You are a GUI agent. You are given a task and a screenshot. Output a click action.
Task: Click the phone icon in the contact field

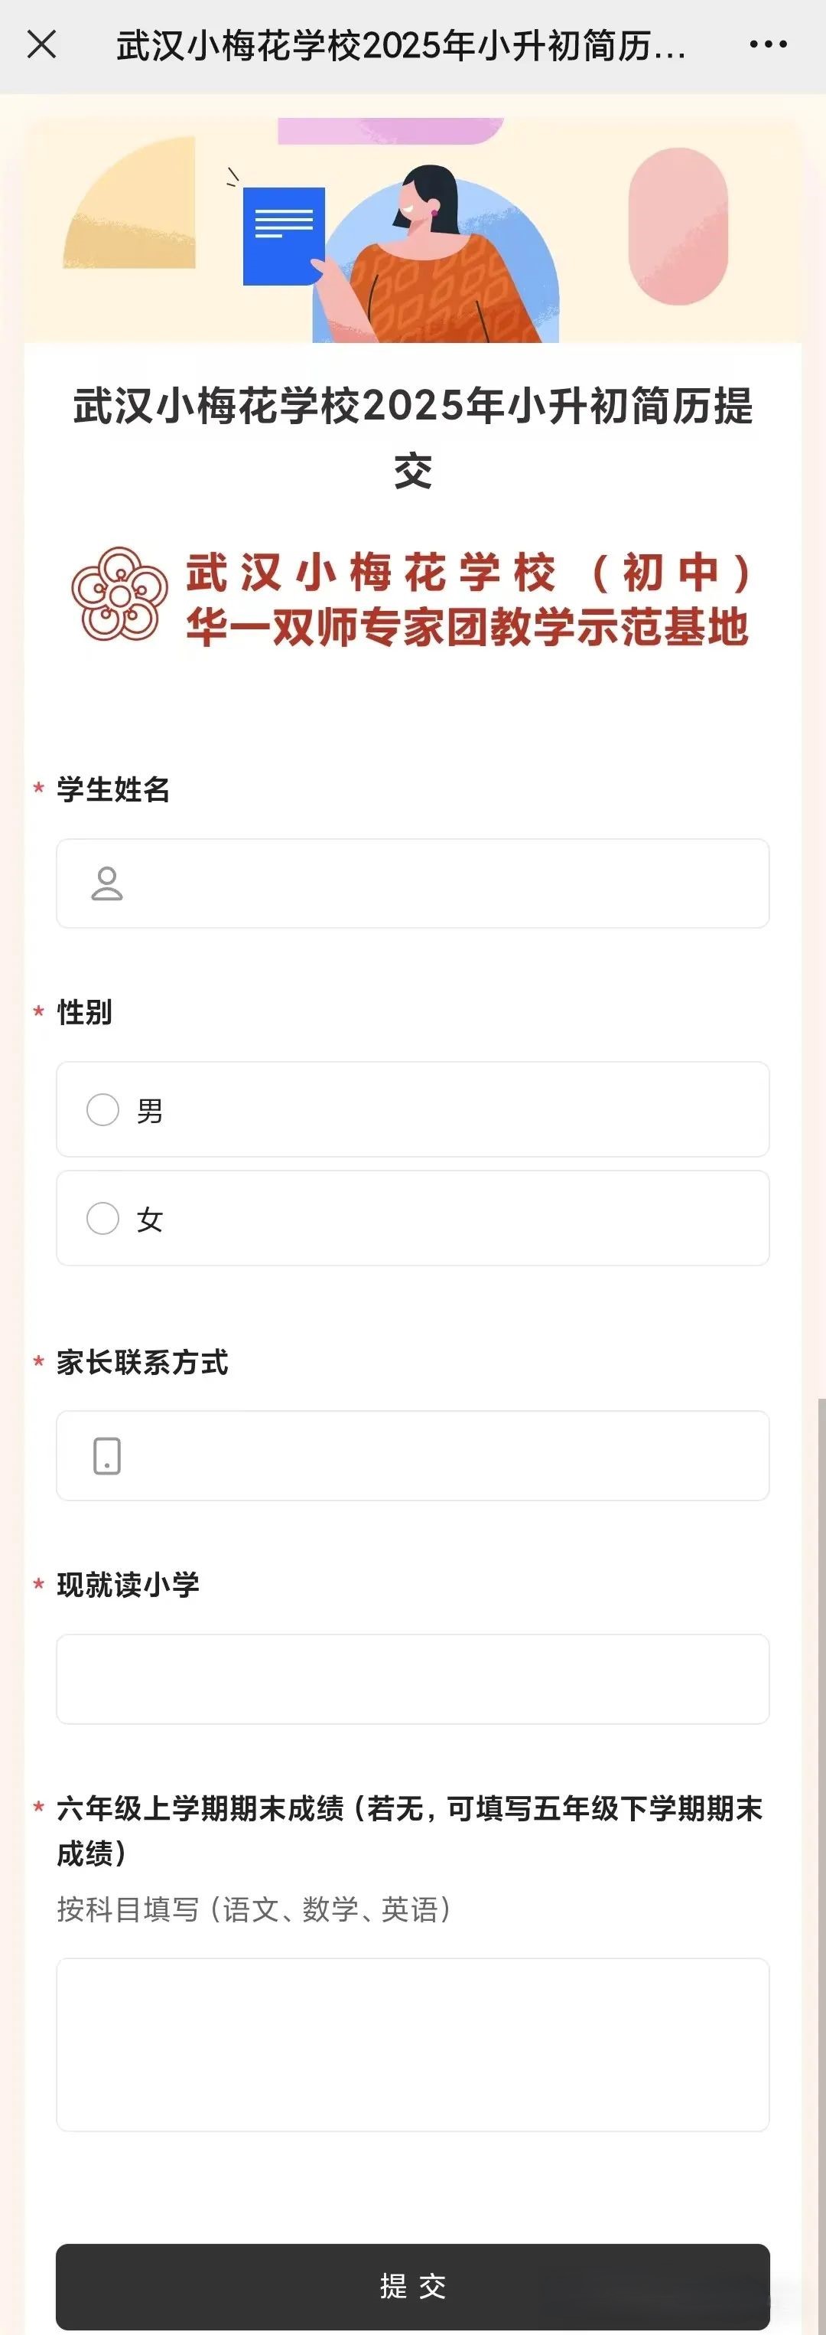click(x=107, y=1456)
